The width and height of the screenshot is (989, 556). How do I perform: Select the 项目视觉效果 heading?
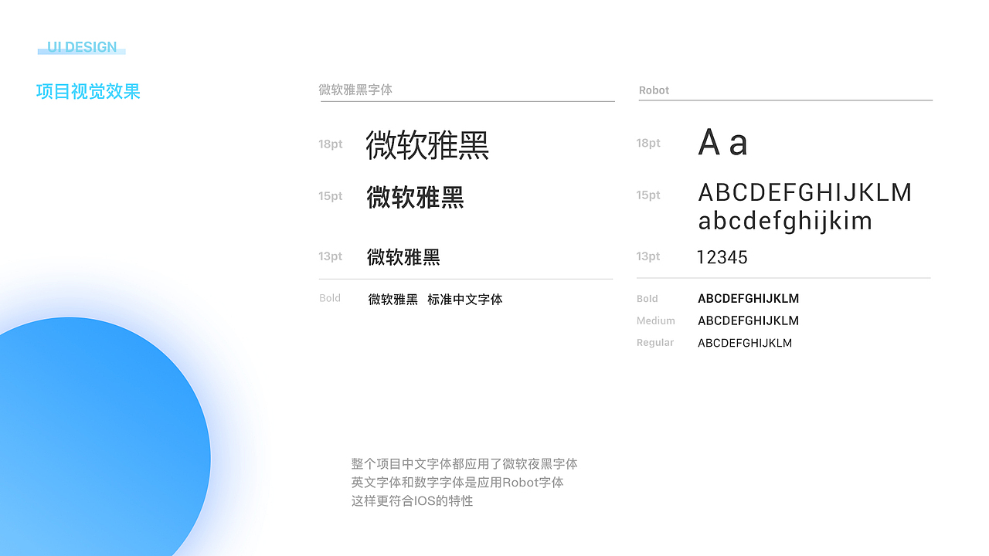[87, 92]
